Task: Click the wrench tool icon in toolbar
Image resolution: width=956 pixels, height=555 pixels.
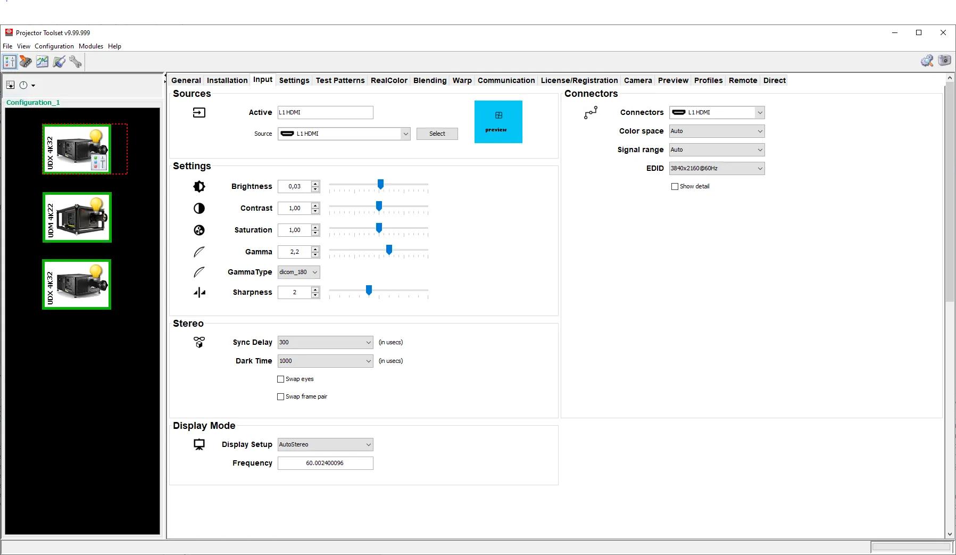Action: (76, 62)
